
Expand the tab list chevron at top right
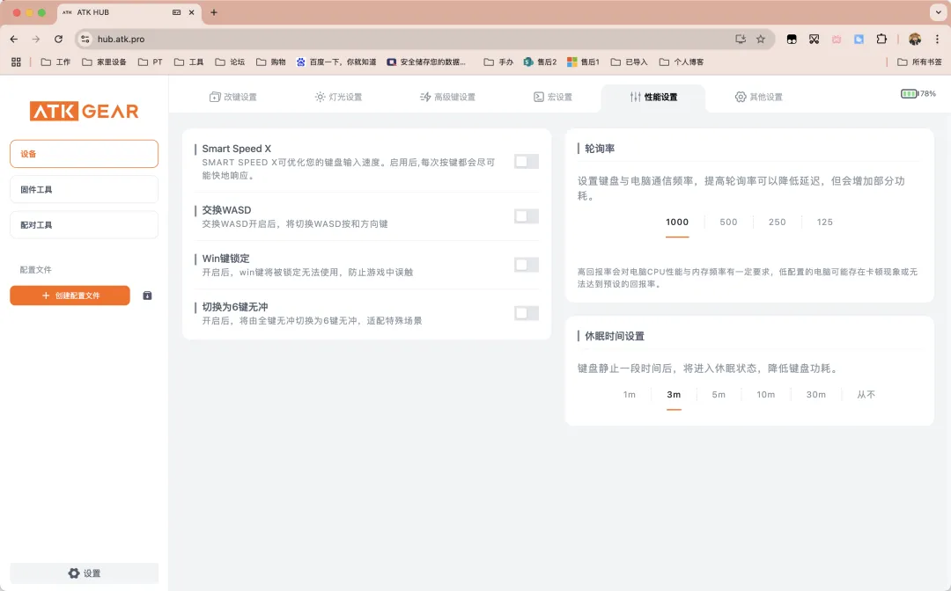pos(936,12)
